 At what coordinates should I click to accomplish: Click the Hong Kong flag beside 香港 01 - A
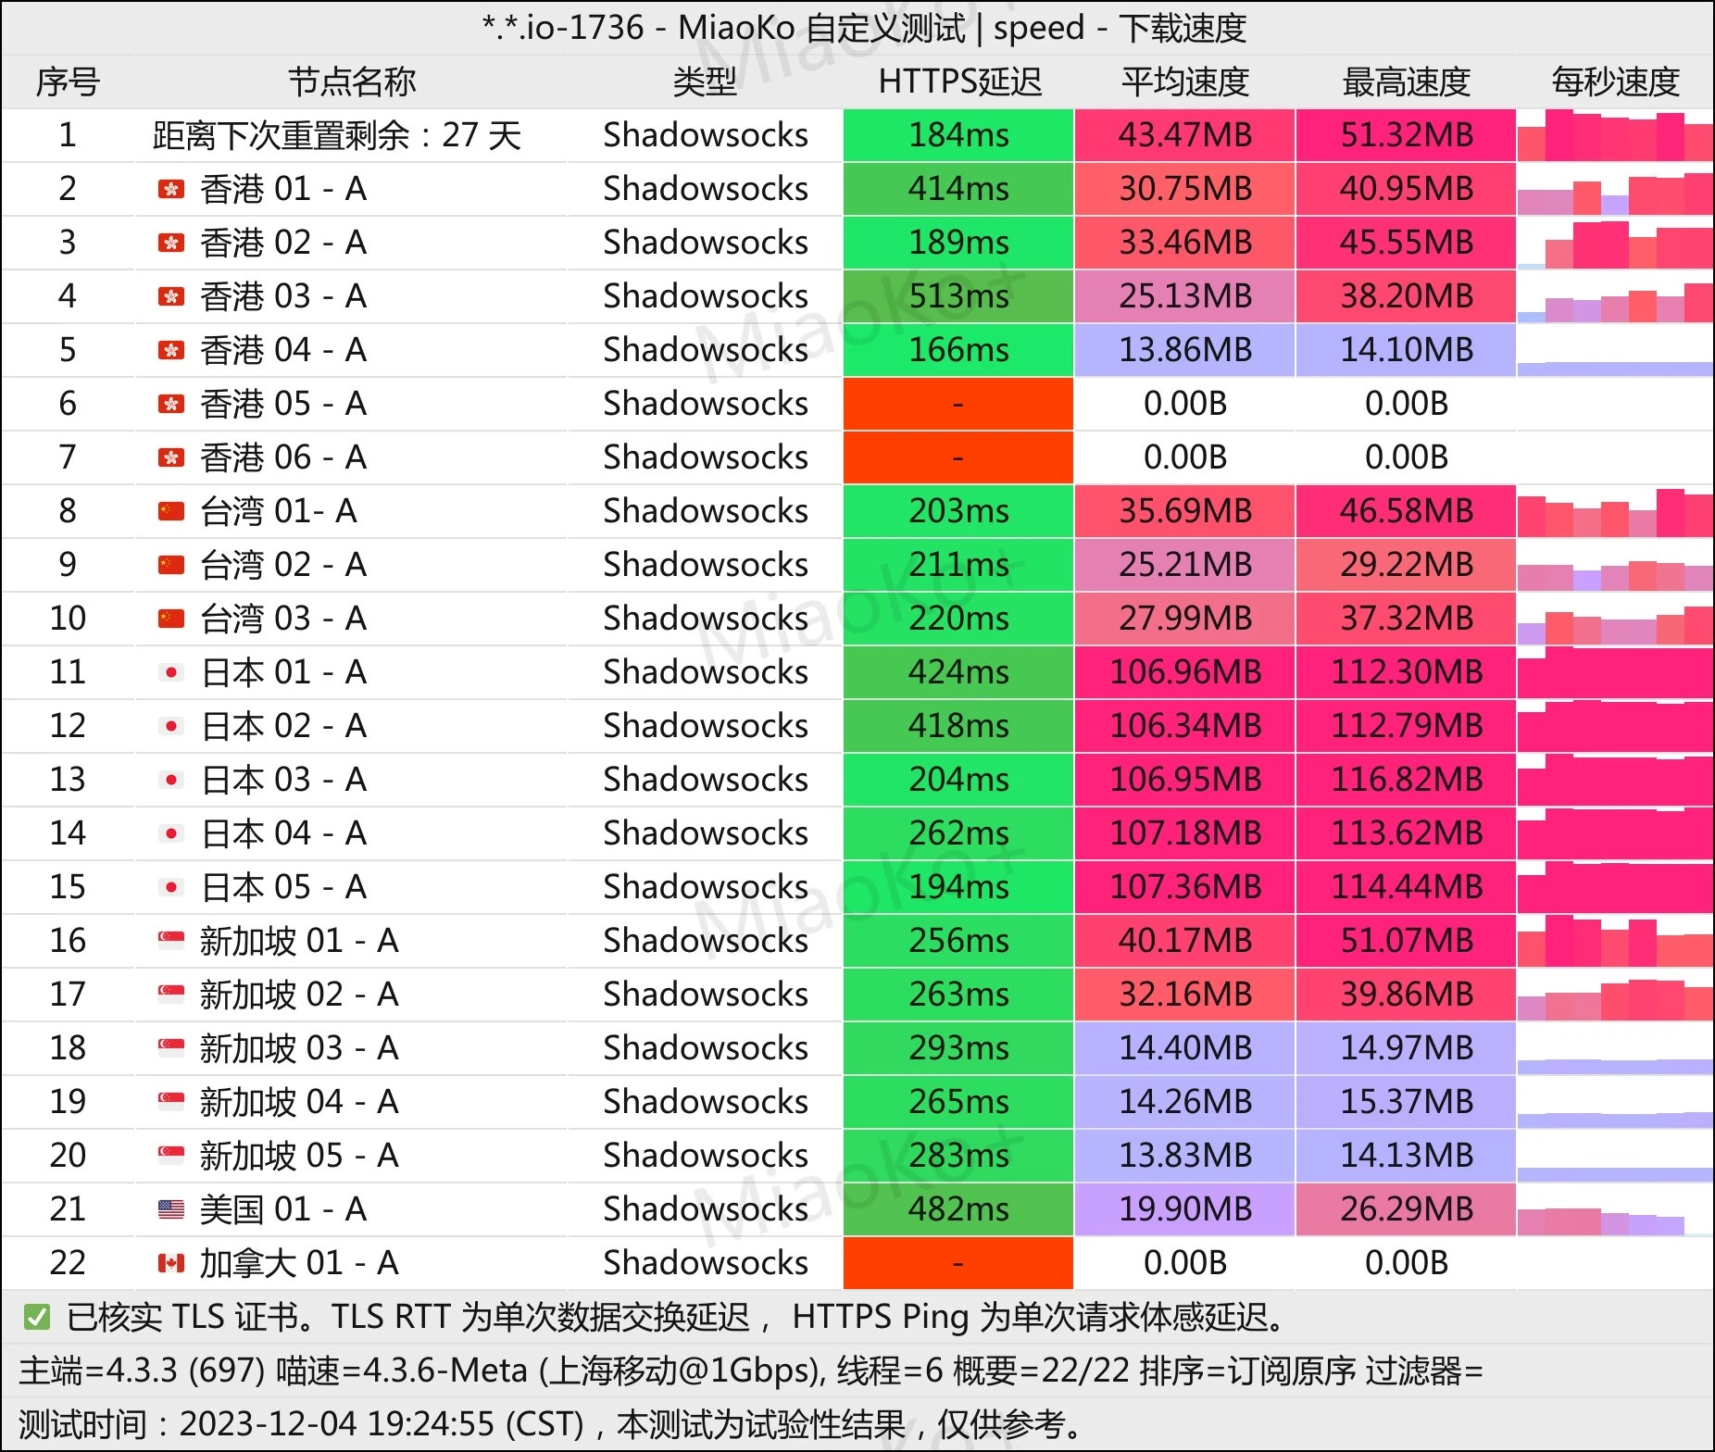click(x=170, y=190)
